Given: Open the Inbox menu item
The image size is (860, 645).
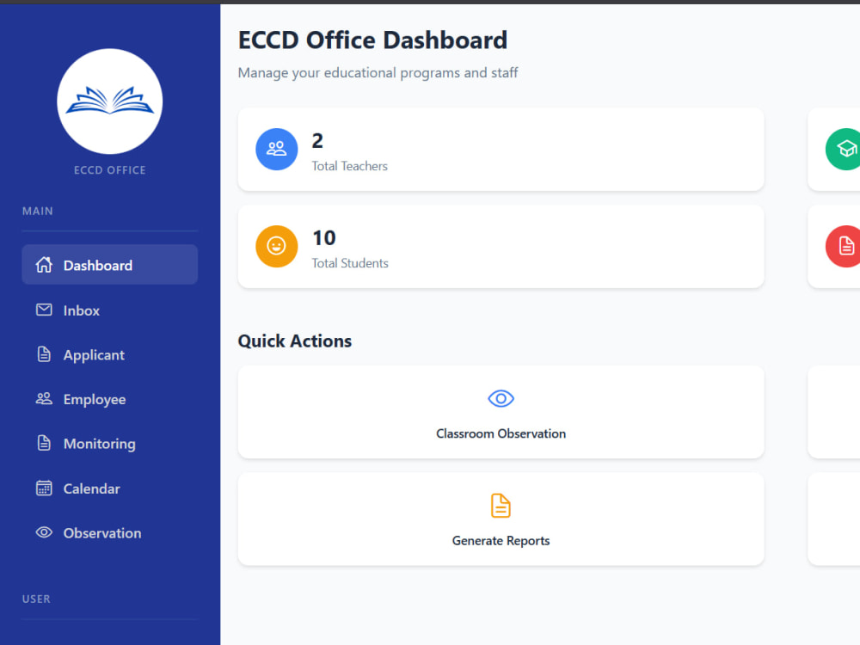Looking at the screenshot, I should tap(110, 310).
